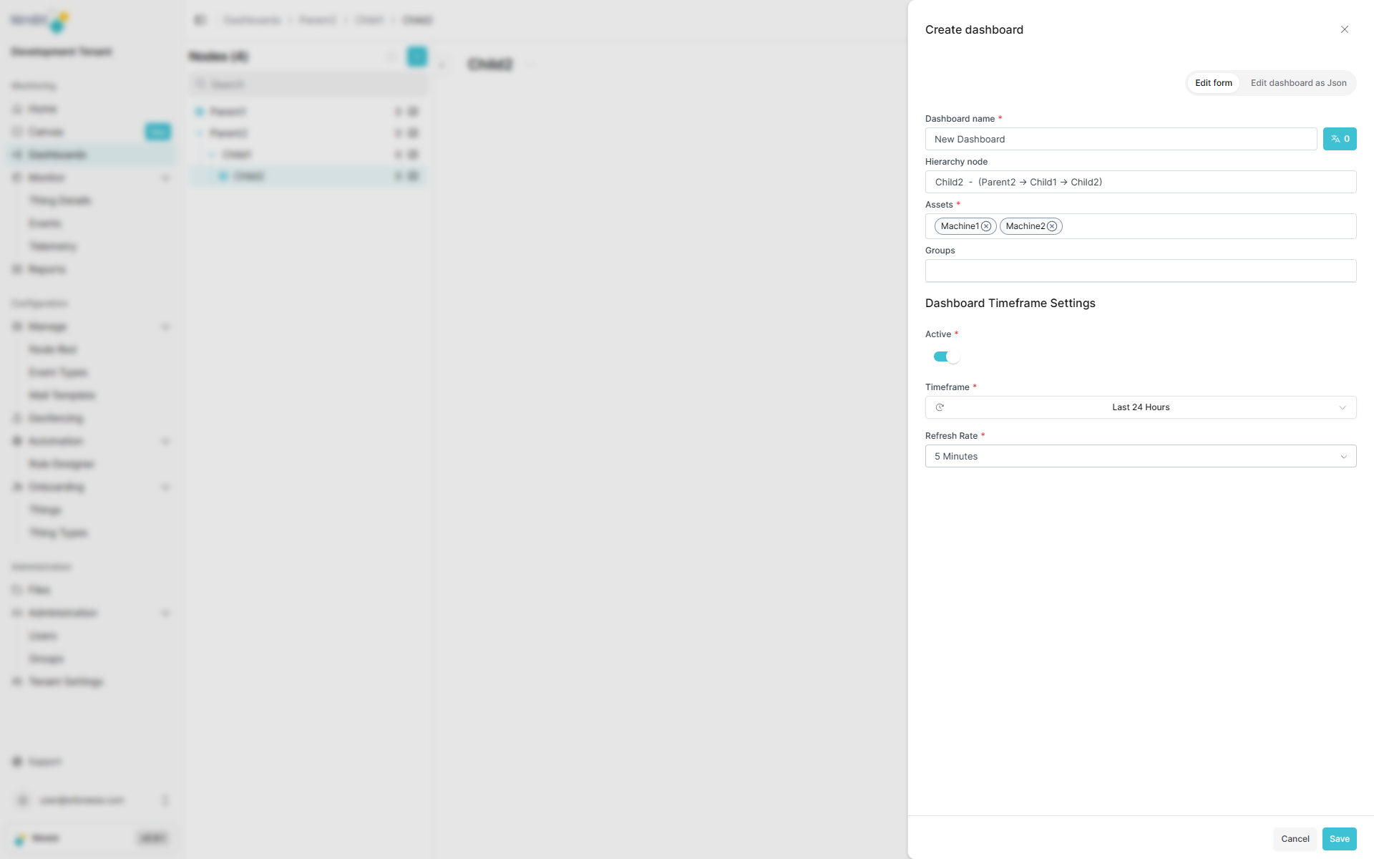Click the translation icon beside Dashboard name
Image resolution: width=1374 pixels, height=859 pixels.
pyautogui.click(x=1340, y=139)
